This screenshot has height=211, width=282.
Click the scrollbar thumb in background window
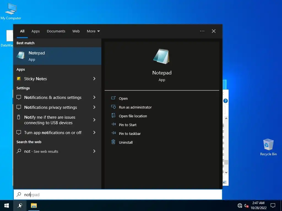click(x=226, y=162)
